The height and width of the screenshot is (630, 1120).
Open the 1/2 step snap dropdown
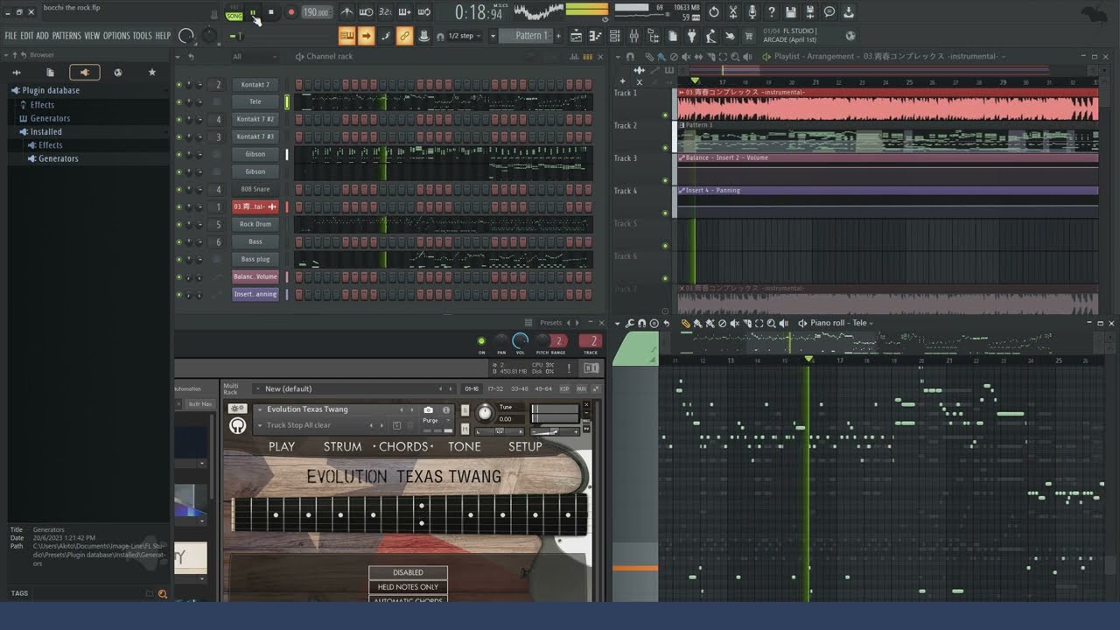coord(461,36)
